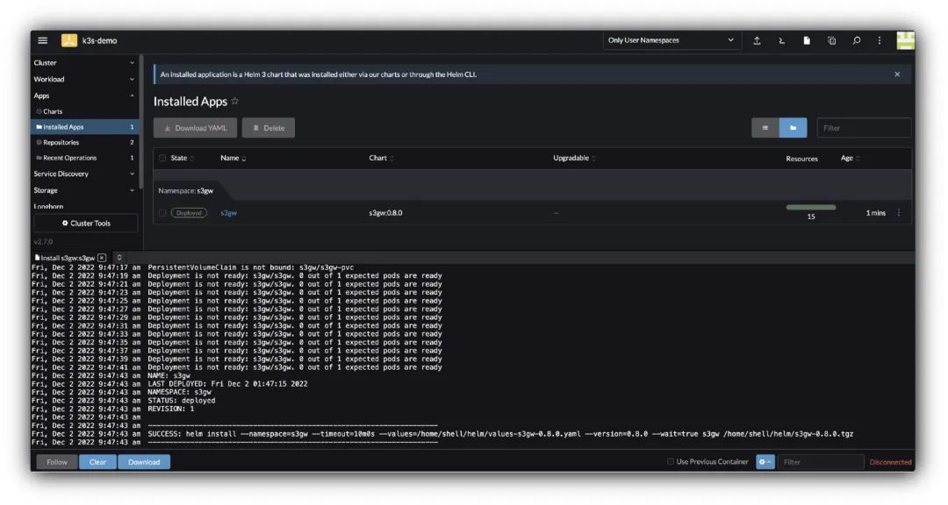Switch to flat list view
This screenshot has height=505, width=948.
point(765,127)
